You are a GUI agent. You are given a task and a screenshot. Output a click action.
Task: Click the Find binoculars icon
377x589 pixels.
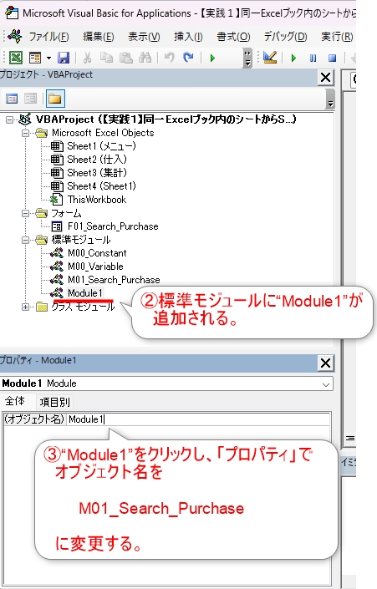click(x=145, y=58)
